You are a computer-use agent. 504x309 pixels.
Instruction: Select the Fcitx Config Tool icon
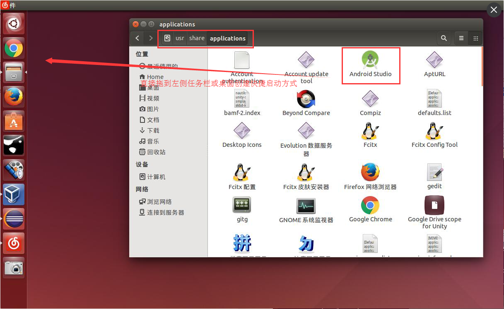pos(434,131)
